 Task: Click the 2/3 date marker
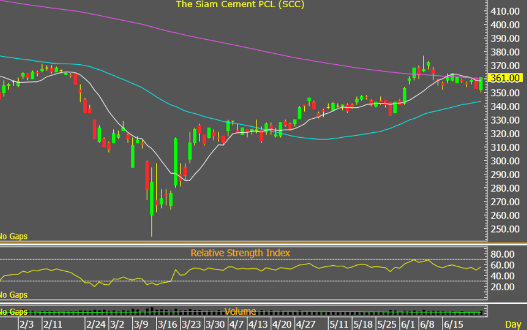coord(27,325)
